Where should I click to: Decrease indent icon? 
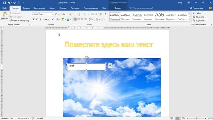92,14
